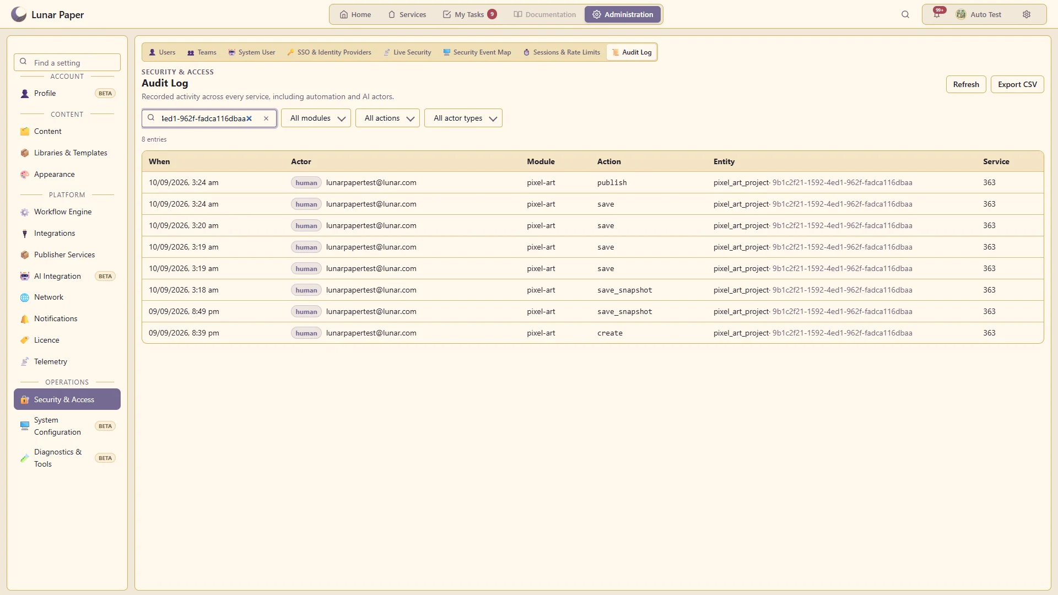The image size is (1058, 595).
Task: Click the Profile icon in sidebar
Action: (x=25, y=94)
